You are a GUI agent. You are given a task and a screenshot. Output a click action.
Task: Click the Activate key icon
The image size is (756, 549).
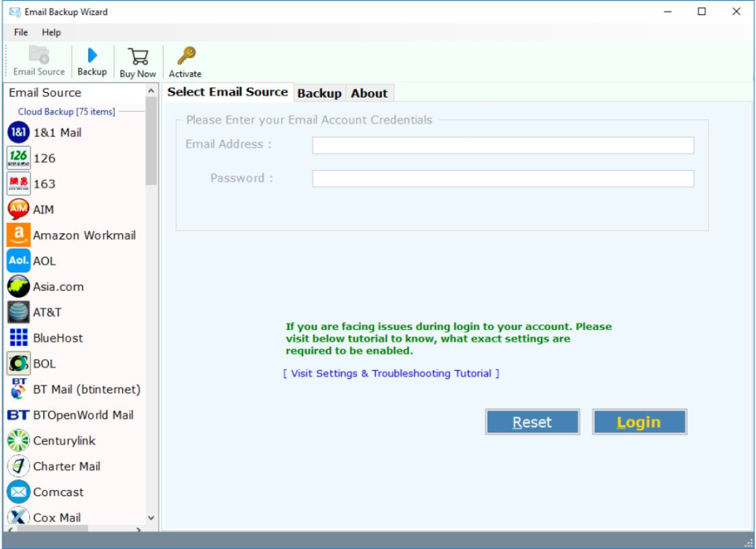[x=185, y=59]
